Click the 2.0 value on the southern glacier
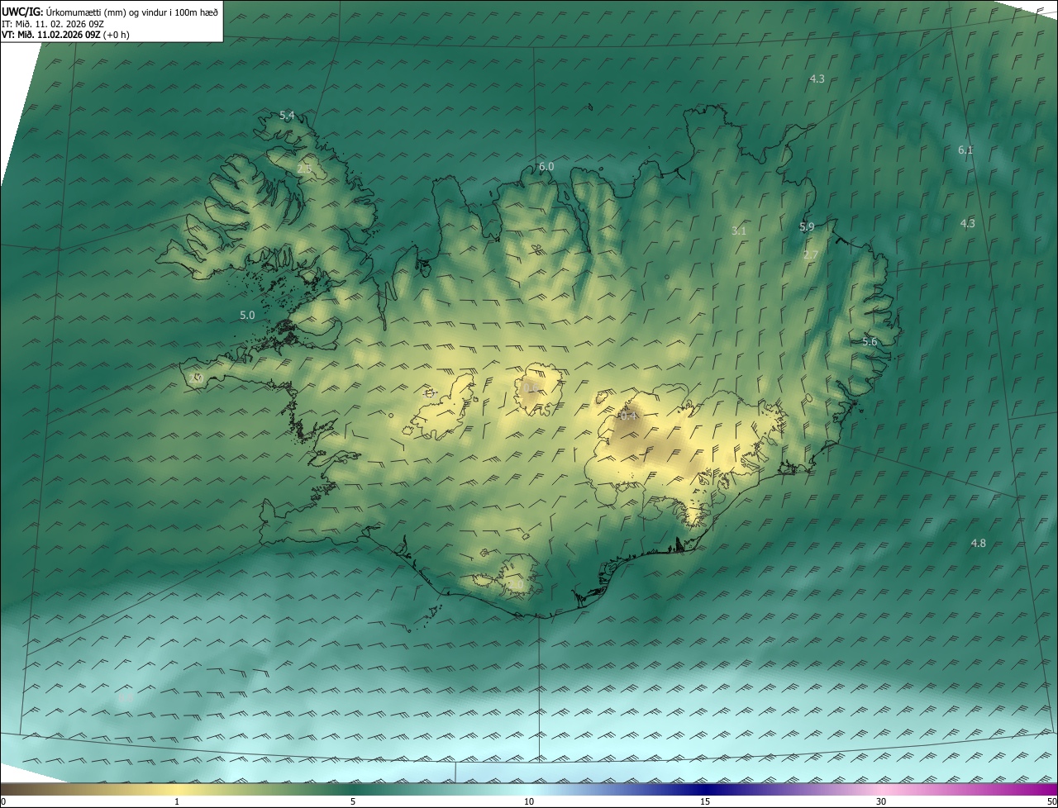 tap(515, 586)
